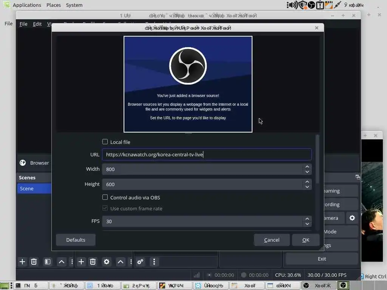Open security shield tray icon
Viewport: 387px width, 290px height.
tap(302, 5)
